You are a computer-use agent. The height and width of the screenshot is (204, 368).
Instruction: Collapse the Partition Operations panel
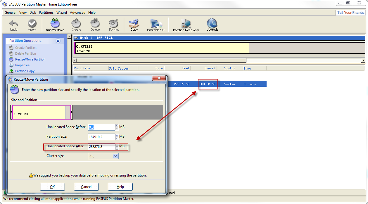point(58,41)
